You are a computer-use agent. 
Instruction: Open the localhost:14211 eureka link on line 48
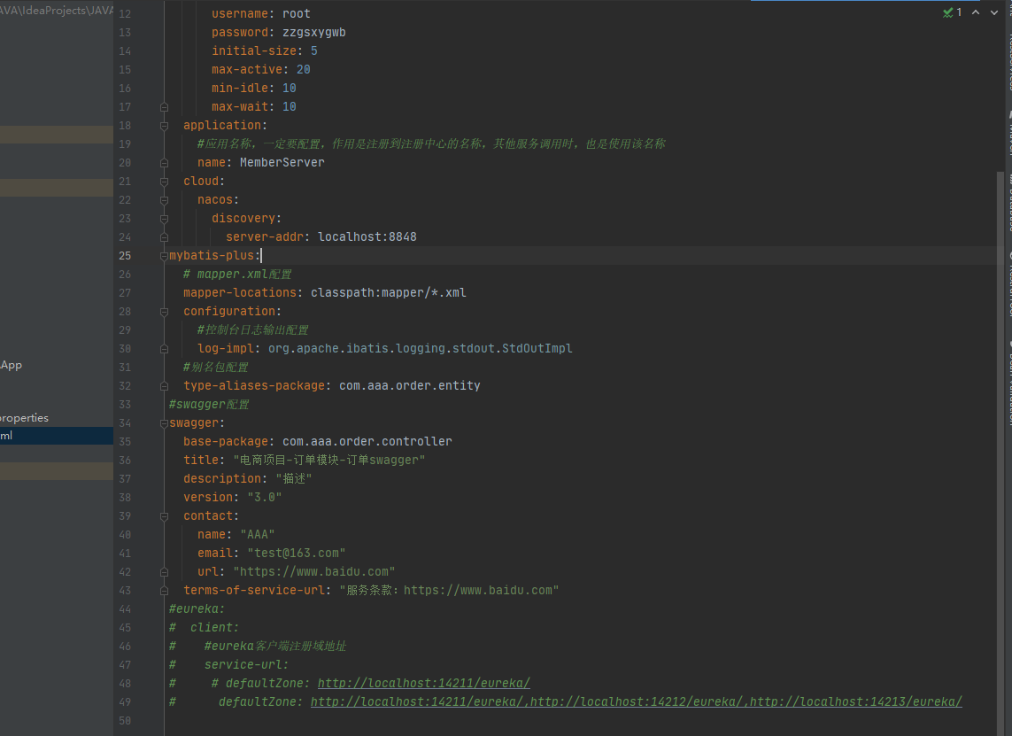tap(423, 683)
